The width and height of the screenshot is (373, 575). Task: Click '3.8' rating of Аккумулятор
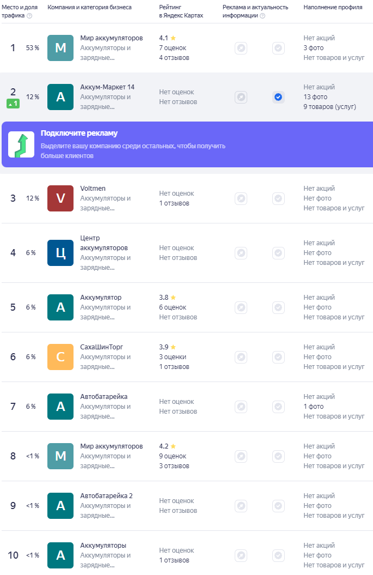(163, 298)
